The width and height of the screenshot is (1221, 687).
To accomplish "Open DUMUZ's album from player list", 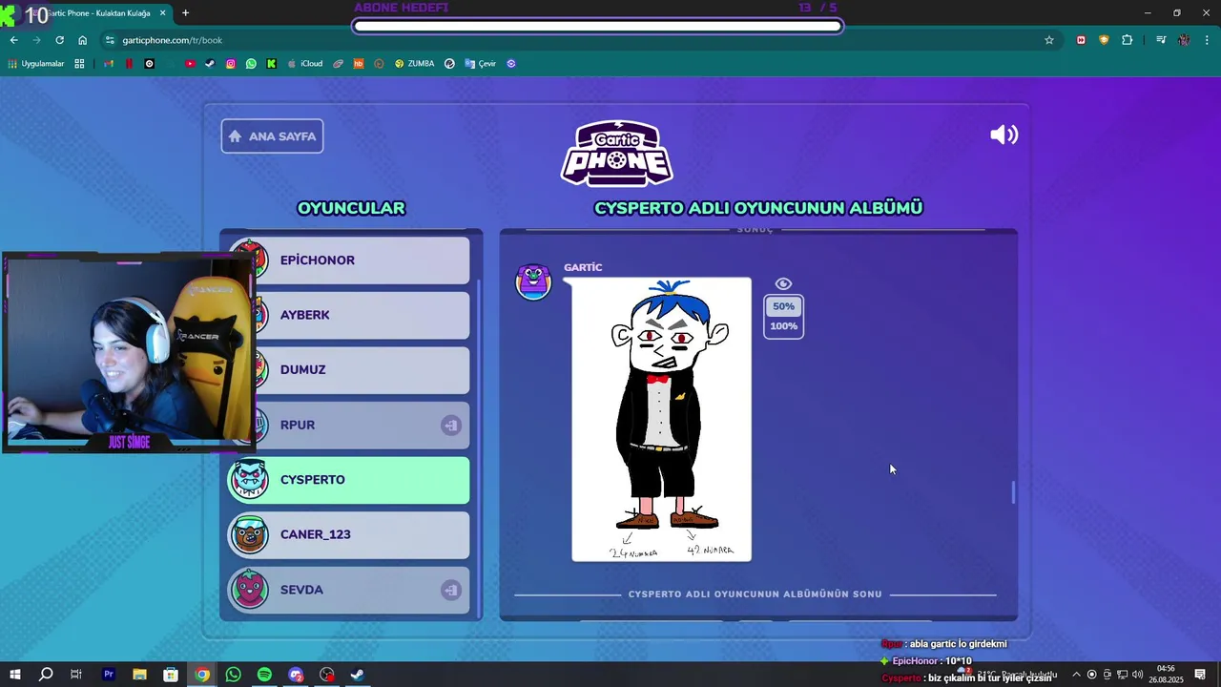I will (x=349, y=369).
